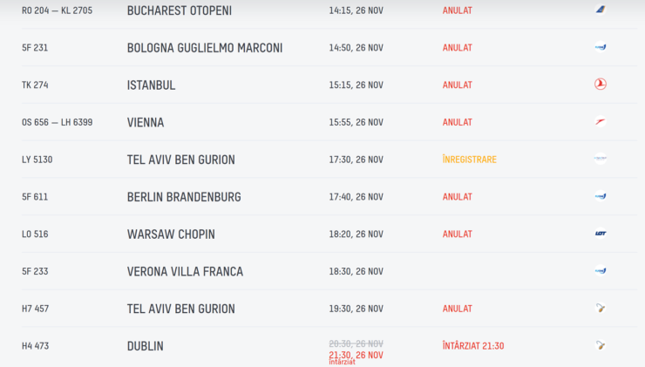The image size is (645, 367).
Task: Select flight number OS 656 — LH 6399
Action: [58, 122]
